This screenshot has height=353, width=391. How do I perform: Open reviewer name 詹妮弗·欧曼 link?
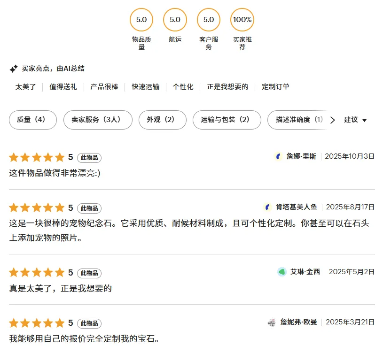coord(298,322)
